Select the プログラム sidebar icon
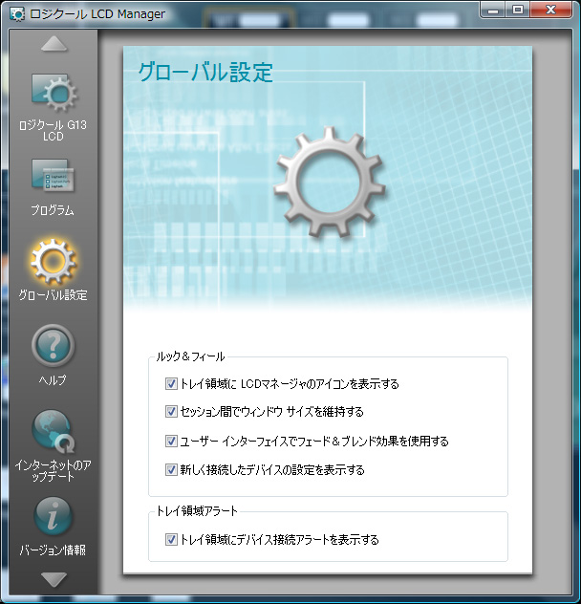 tap(53, 177)
